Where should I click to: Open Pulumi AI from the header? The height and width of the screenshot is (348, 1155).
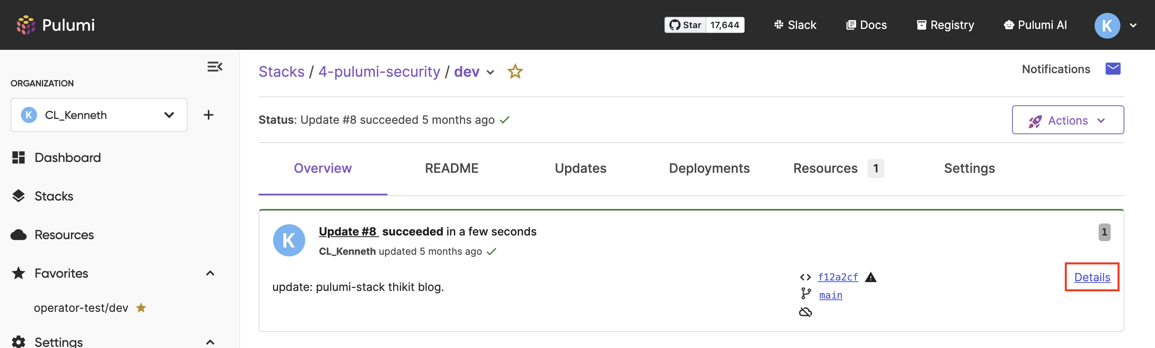pos(1035,25)
